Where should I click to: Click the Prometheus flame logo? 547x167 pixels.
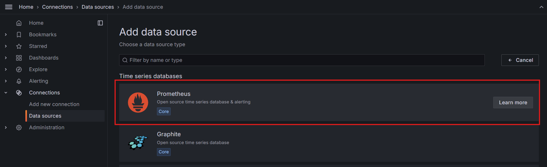point(138,102)
